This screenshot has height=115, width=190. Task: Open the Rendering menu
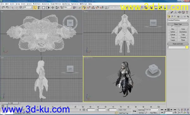[x=66, y=4]
